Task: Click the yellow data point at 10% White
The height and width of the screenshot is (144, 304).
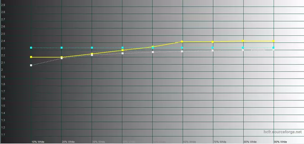Action: coord(31,57)
